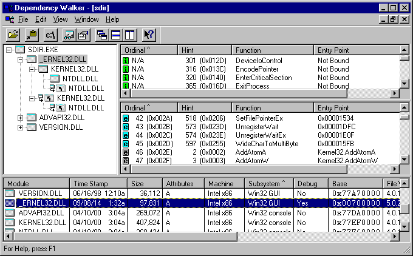Click cyan export icon for UnregisterWait row
Viewport: 413px width, 256px height.
[x=126, y=127]
